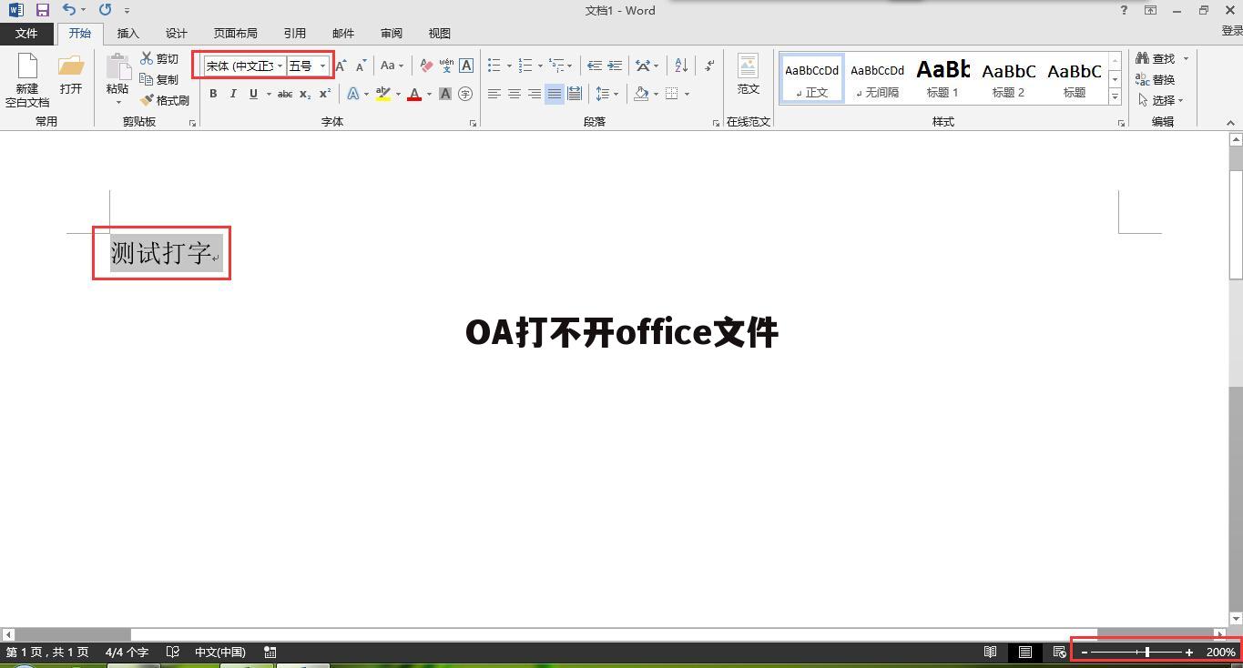Viewport: 1243px width, 668px height.
Task: Expand the bullets list dropdown arrow
Action: [509, 66]
